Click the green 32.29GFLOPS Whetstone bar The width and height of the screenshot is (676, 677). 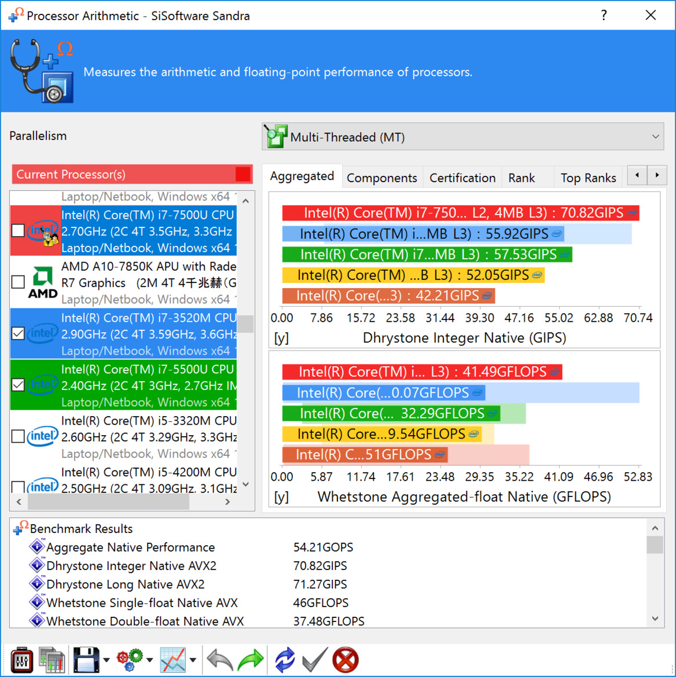pyautogui.click(x=391, y=413)
